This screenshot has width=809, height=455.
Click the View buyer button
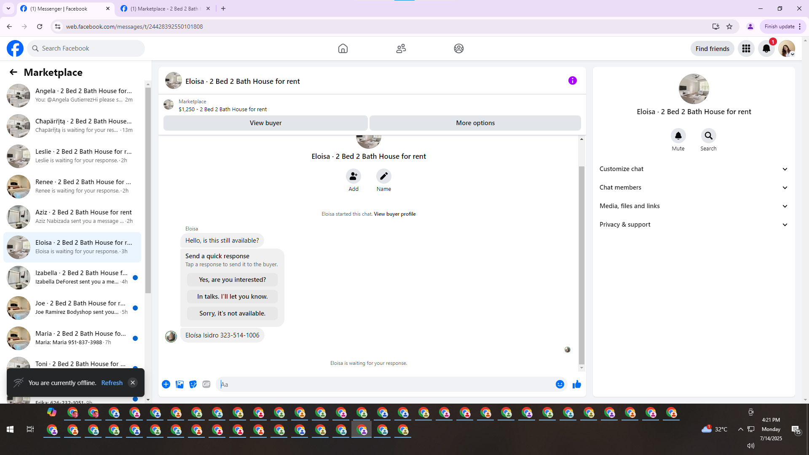click(x=265, y=123)
